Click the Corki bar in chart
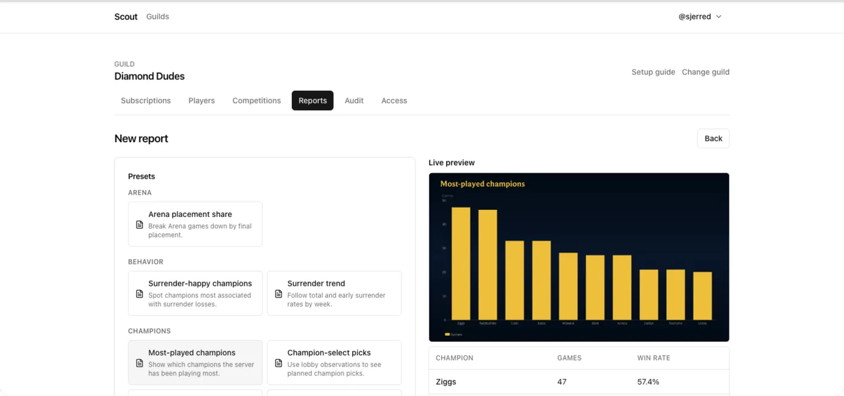The image size is (844, 396). point(514,280)
